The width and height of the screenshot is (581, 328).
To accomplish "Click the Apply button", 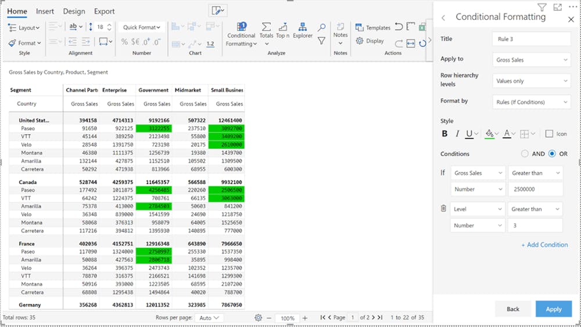I will pos(553,309).
